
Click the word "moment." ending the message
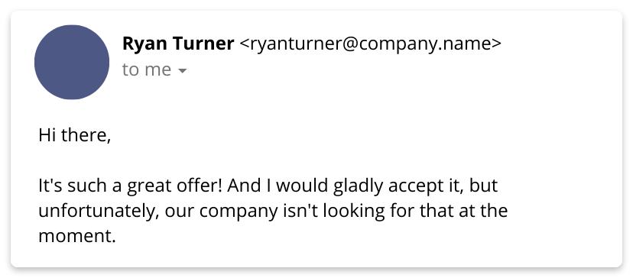click(x=77, y=237)
